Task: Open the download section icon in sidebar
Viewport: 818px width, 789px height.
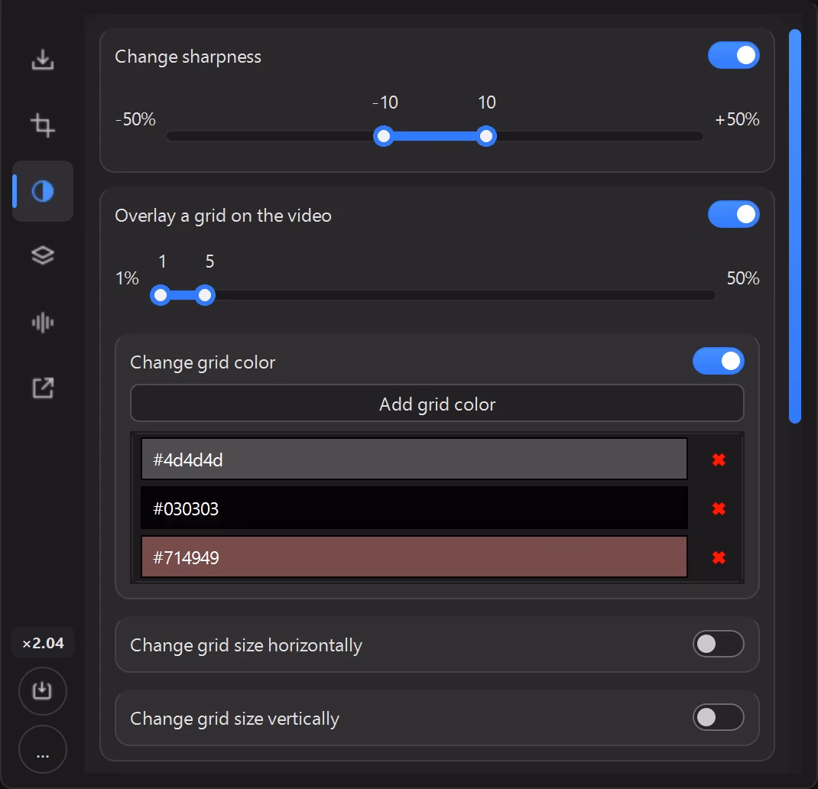Action: pyautogui.click(x=43, y=60)
